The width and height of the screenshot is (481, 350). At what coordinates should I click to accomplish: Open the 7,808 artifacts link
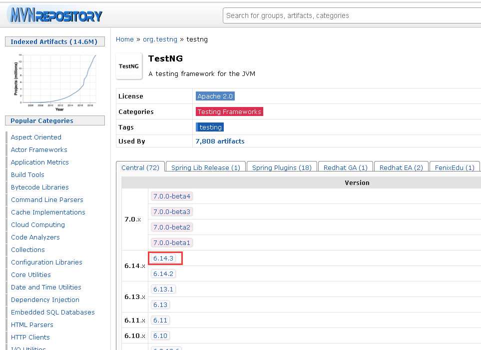pyautogui.click(x=220, y=141)
